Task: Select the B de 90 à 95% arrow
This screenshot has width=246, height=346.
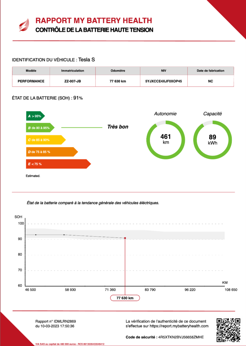Action: [x=40, y=128]
